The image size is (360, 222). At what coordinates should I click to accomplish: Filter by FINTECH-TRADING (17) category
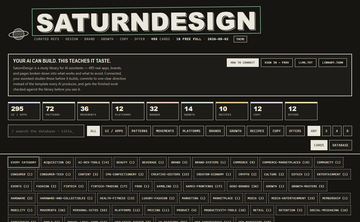click(x=109, y=186)
